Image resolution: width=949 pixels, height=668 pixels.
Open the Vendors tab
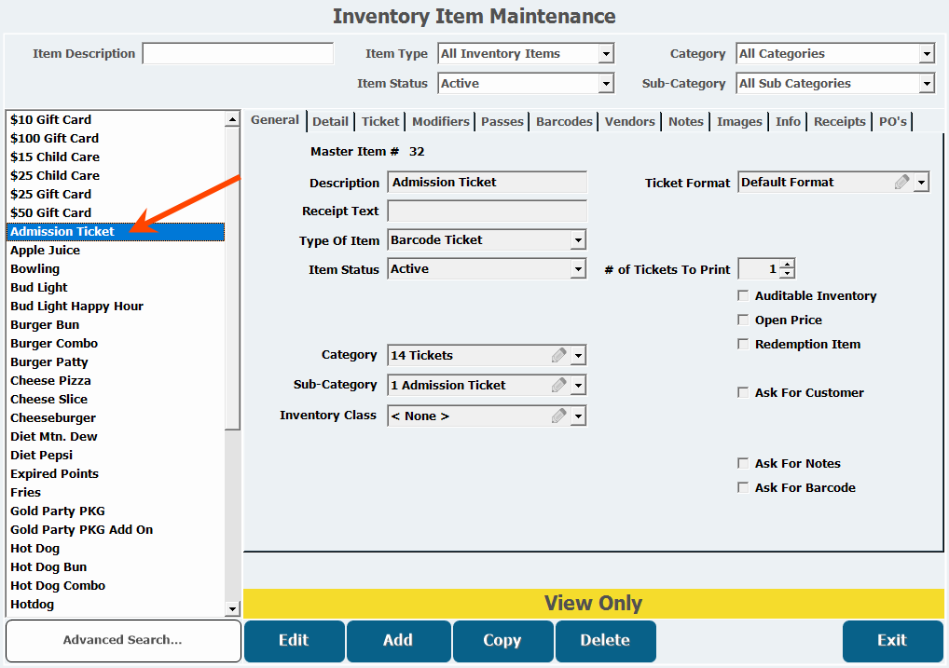[629, 122]
